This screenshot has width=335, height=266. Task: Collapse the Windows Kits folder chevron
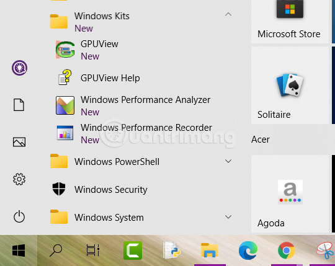point(228,14)
